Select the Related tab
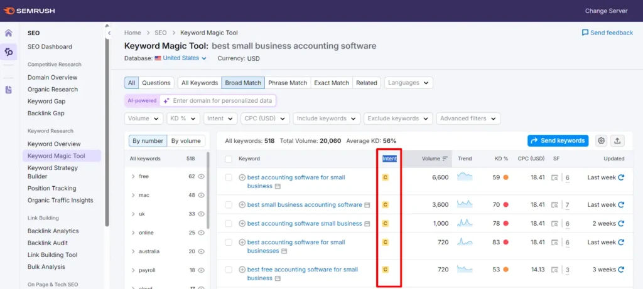Screen dimensions: 643x289 point(367,83)
